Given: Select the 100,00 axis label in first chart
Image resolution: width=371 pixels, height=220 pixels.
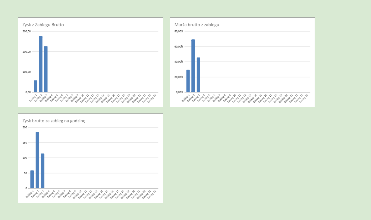Looking at the screenshot, I should click(x=27, y=72).
